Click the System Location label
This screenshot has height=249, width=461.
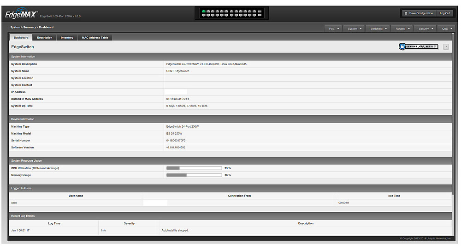click(22, 78)
